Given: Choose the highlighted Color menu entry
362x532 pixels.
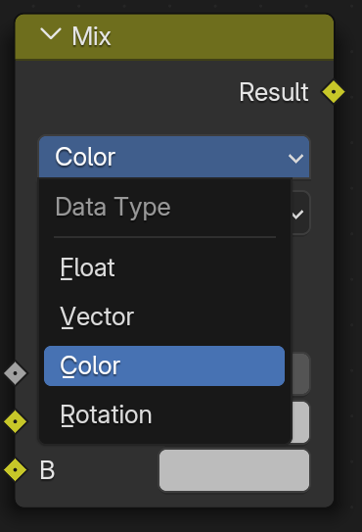Looking at the screenshot, I should tap(164, 365).
